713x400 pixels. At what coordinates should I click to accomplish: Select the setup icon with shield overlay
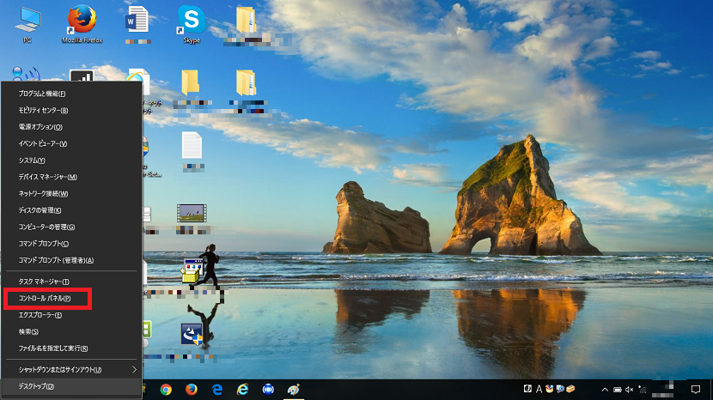[x=192, y=334]
